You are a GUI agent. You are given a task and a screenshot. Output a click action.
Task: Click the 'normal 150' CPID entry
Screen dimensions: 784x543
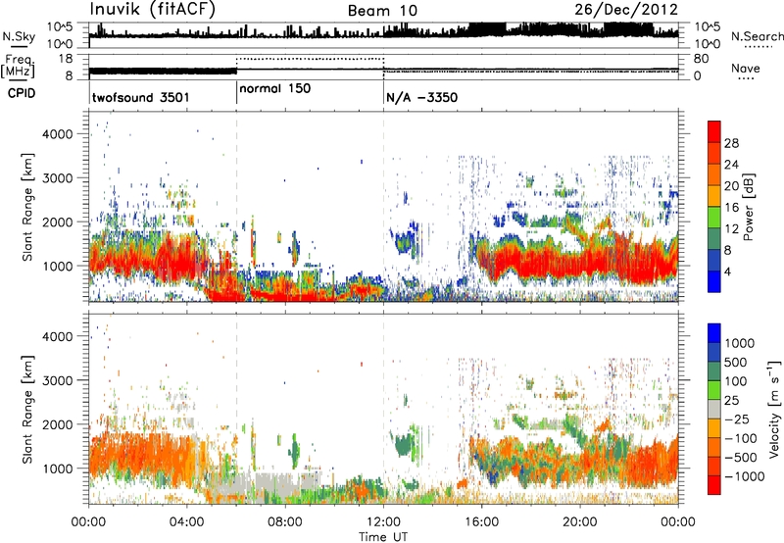click(x=275, y=89)
